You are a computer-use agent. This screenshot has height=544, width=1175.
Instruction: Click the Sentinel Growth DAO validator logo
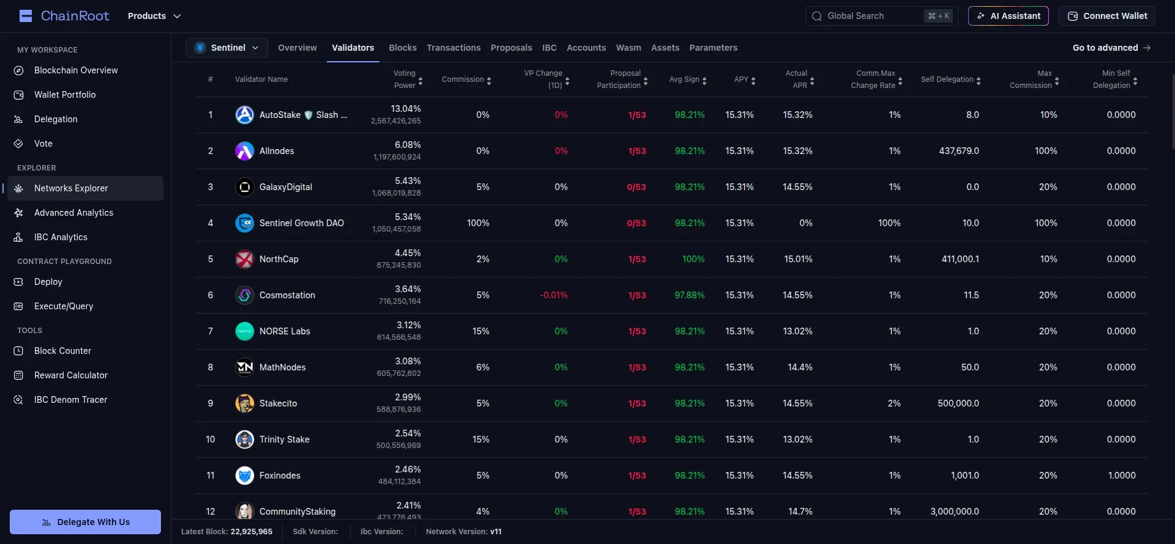tap(245, 223)
